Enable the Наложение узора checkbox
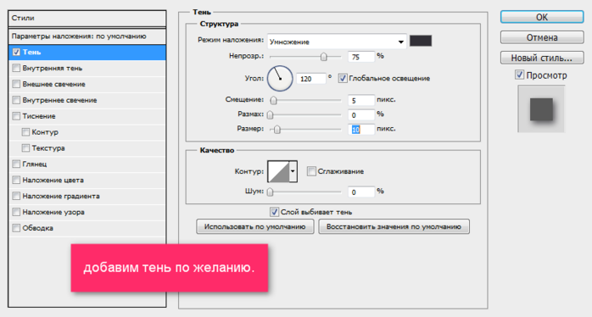The height and width of the screenshot is (317, 592). click(x=16, y=212)
